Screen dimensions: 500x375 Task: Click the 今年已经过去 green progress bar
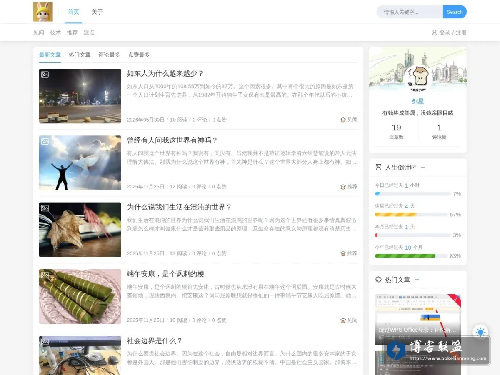[x=411, y=256]
